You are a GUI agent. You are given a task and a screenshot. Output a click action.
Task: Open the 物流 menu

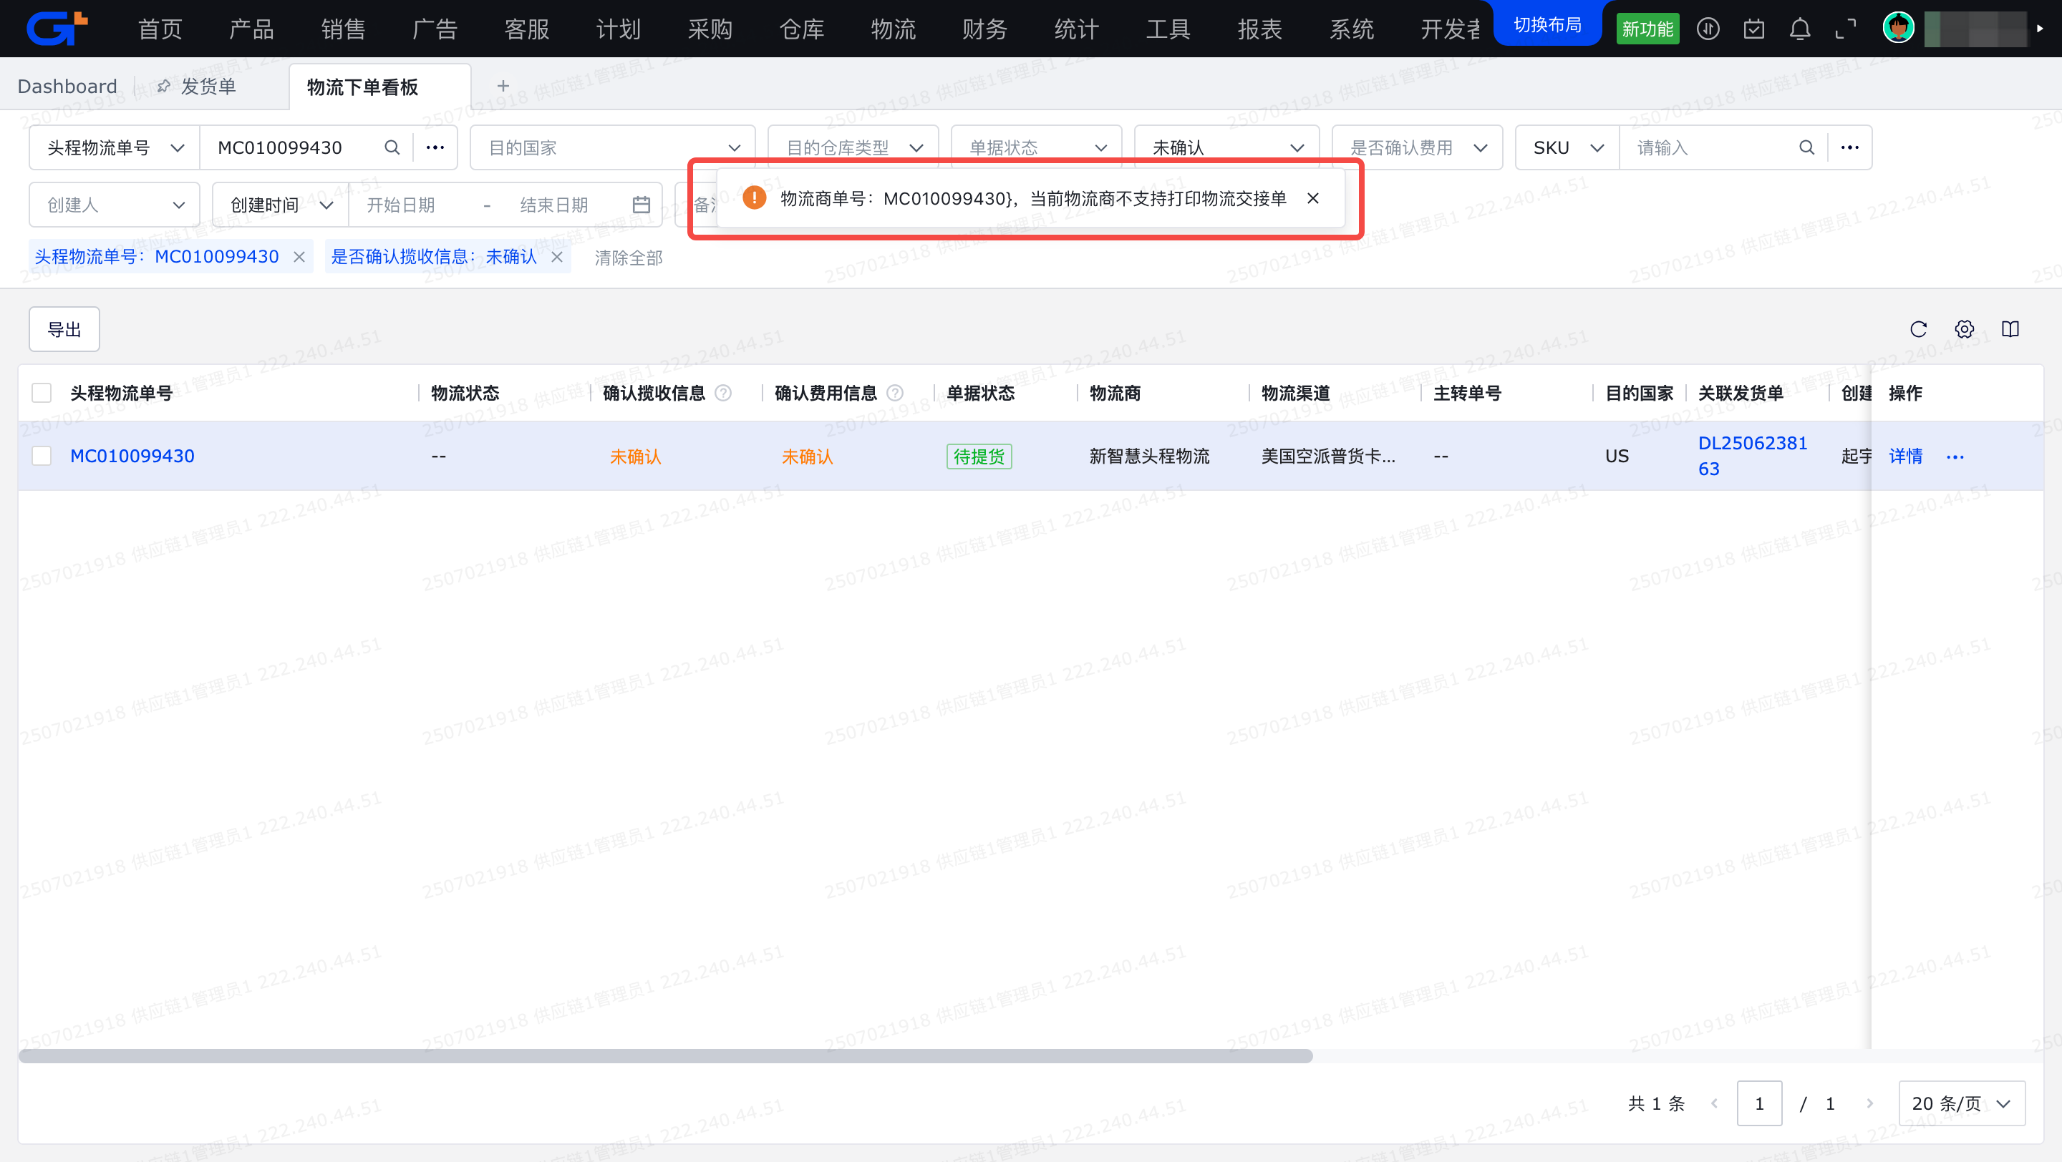[893, 29]
